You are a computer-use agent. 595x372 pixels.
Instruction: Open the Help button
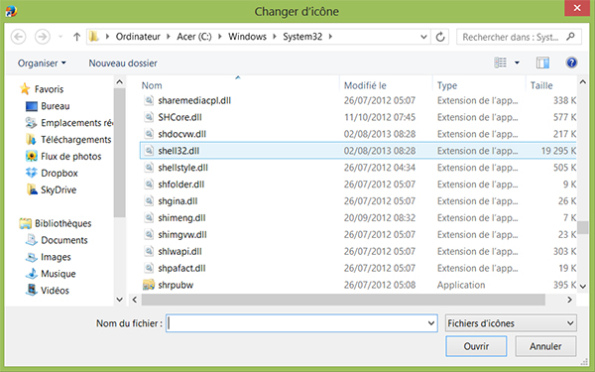pyautogui.click(x=571, y=62)
